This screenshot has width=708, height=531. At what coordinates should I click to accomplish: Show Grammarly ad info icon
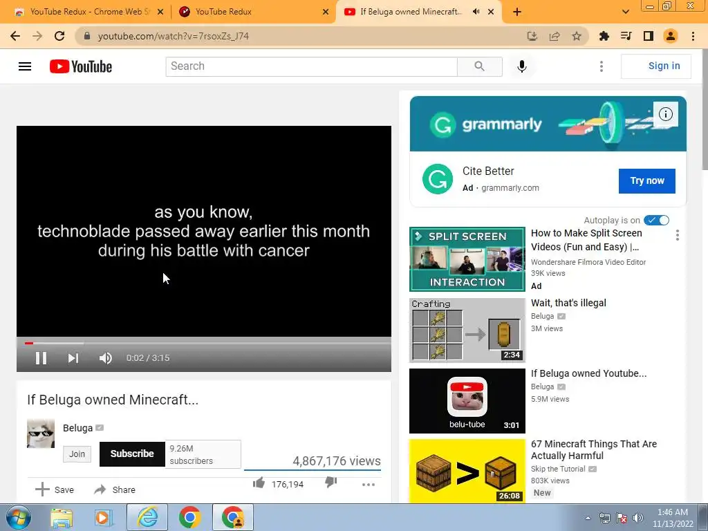point(666,114)
